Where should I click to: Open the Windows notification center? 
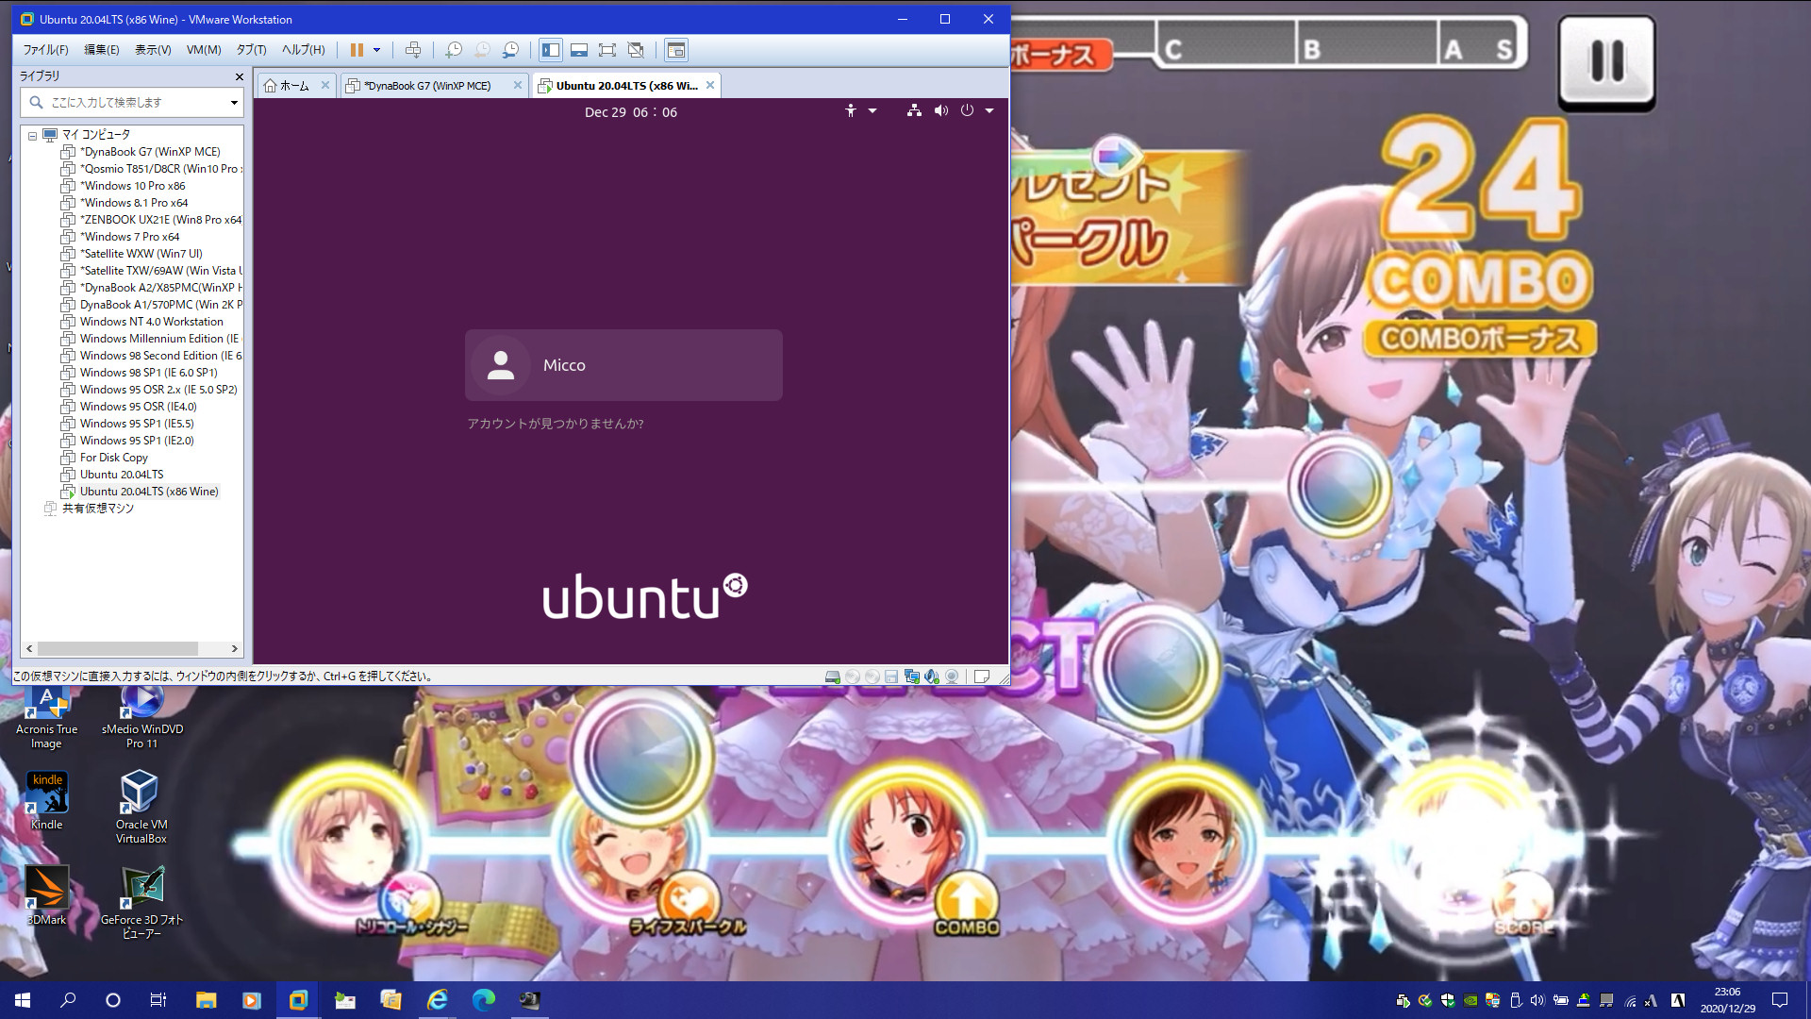point(1780,1000)
